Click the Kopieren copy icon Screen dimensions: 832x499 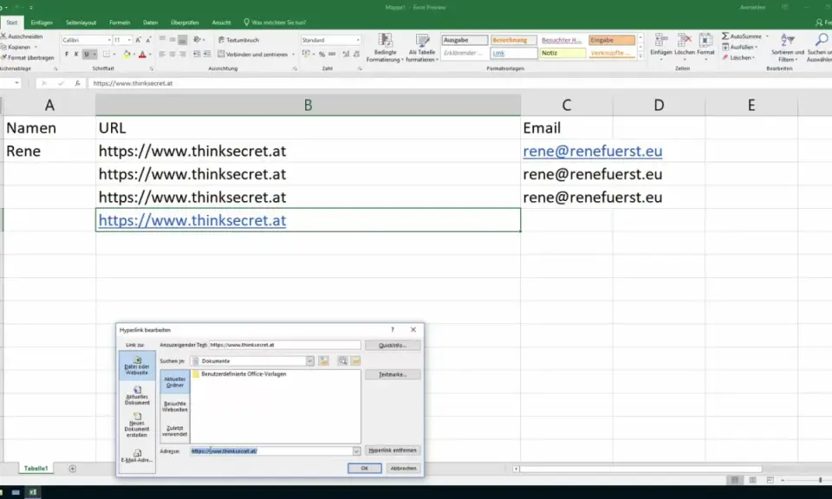pos(3,47)
